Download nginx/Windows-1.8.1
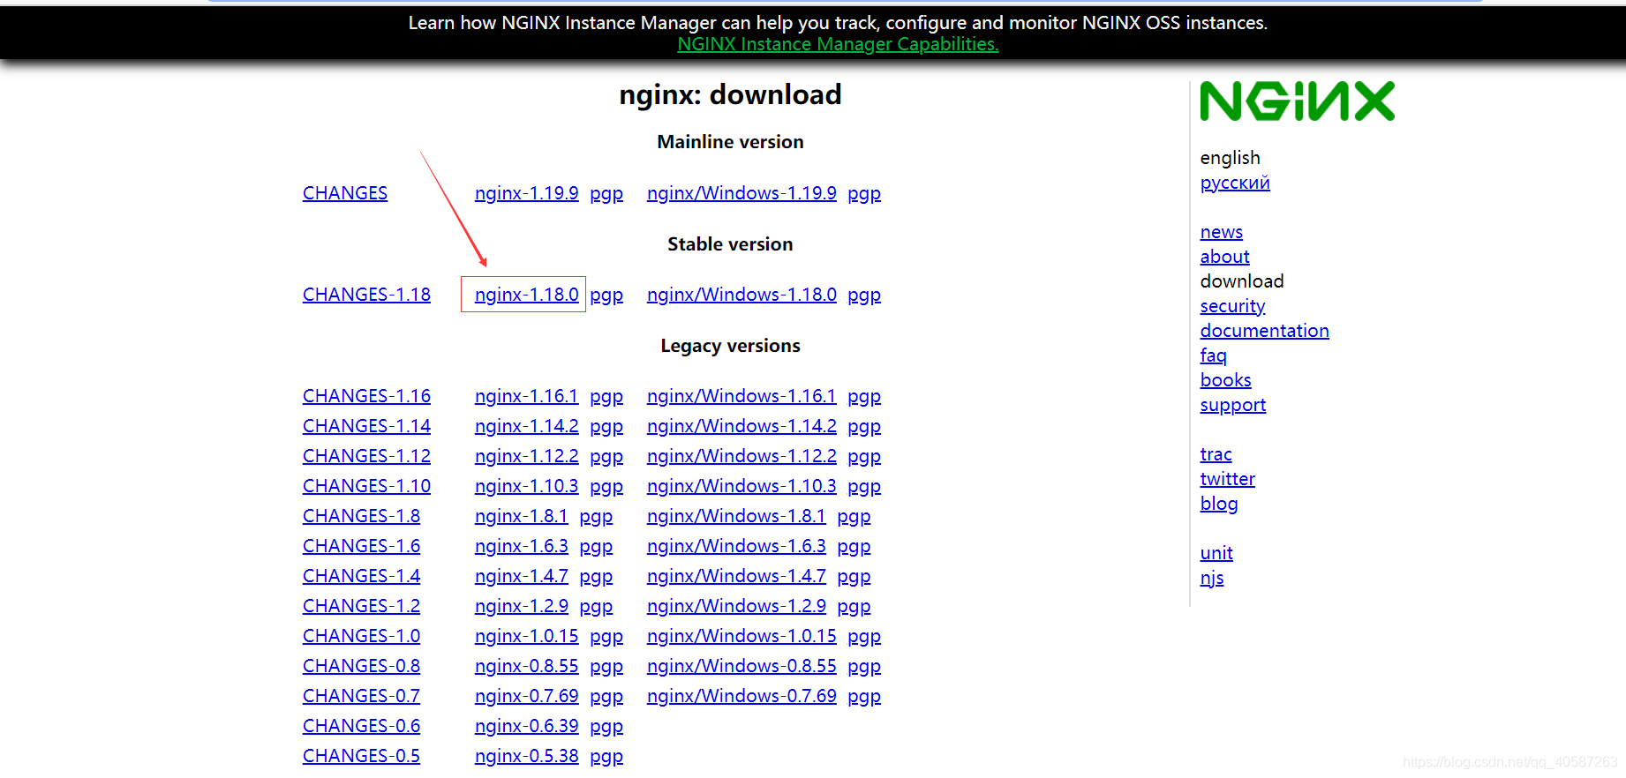 click(x=736, y=516)
